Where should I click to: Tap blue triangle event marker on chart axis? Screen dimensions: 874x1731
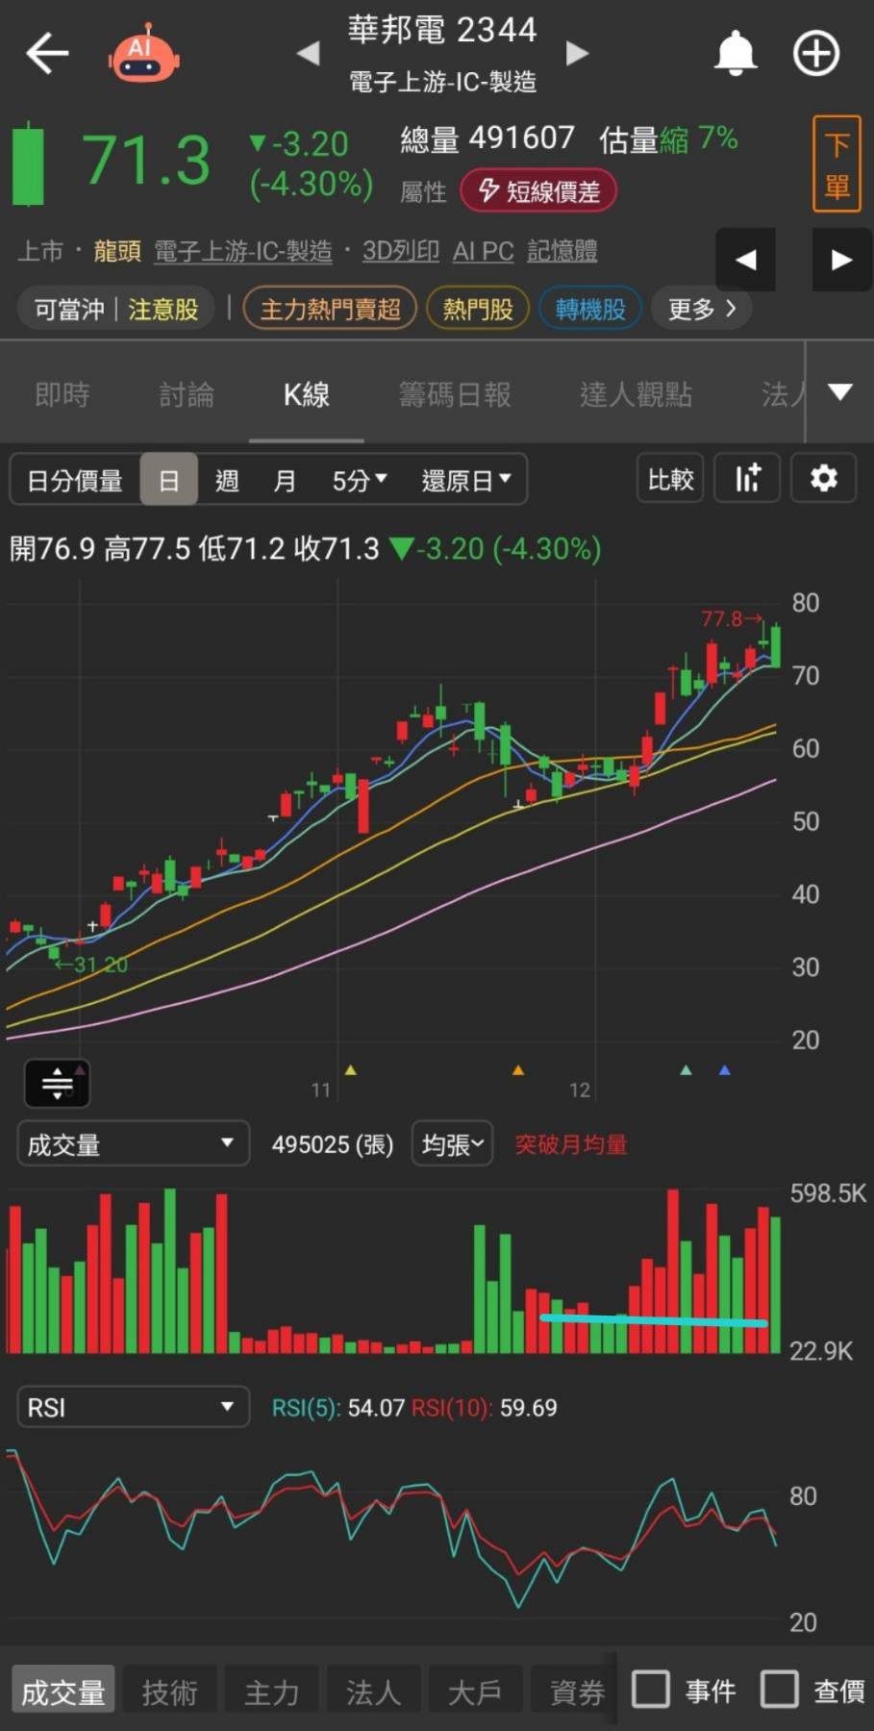click(x=725, y=1069)
